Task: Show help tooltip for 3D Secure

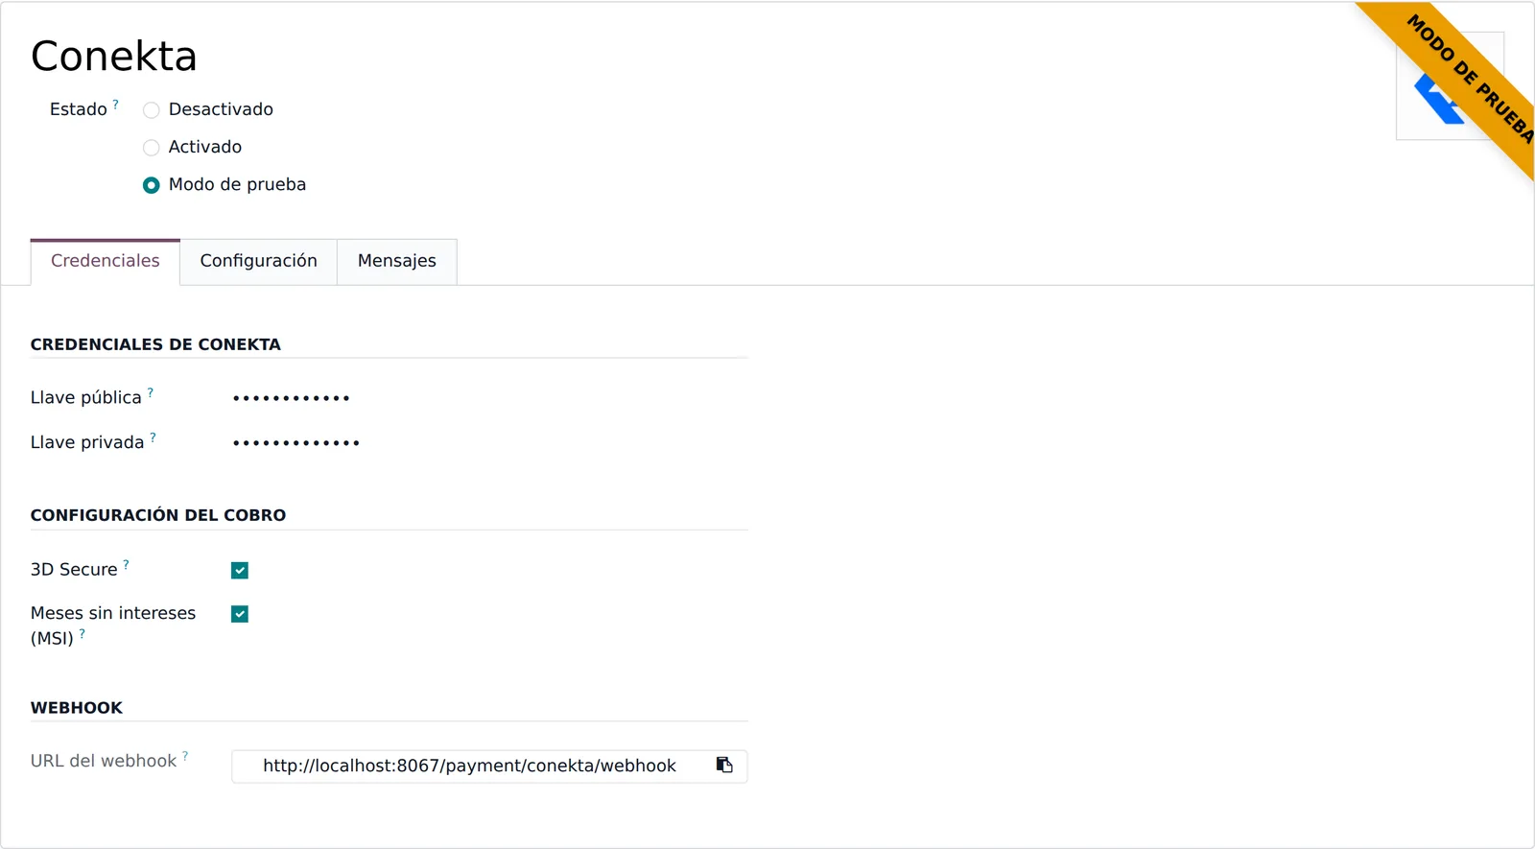Action: pos(127,565)
